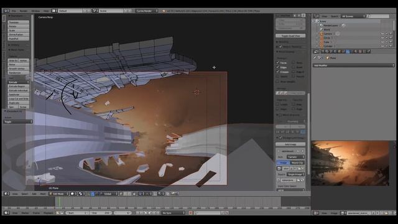Open the Toggle action dropdown in operator panel
The height and width of the screenshot is (224, 398).
tap(18, 122)
